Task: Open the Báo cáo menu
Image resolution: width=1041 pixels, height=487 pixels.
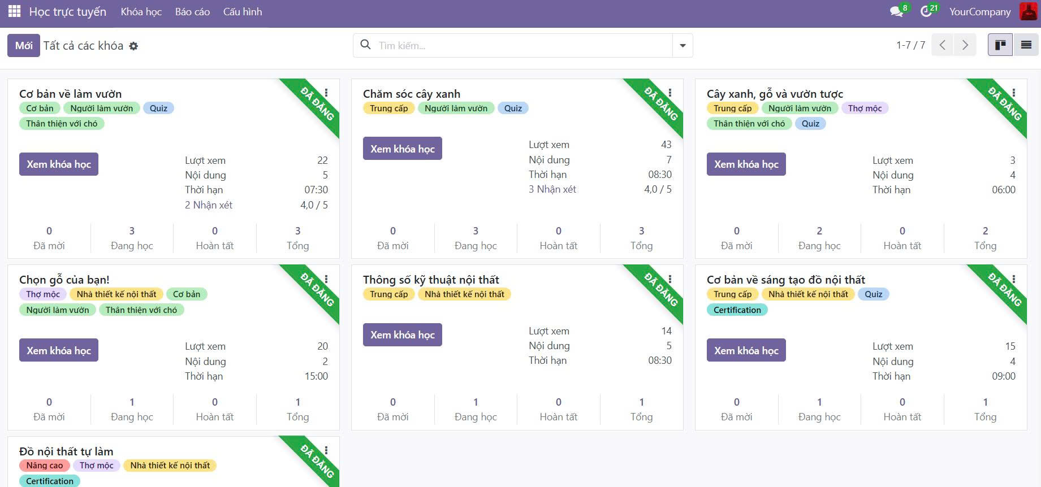Action: point(192,12)
